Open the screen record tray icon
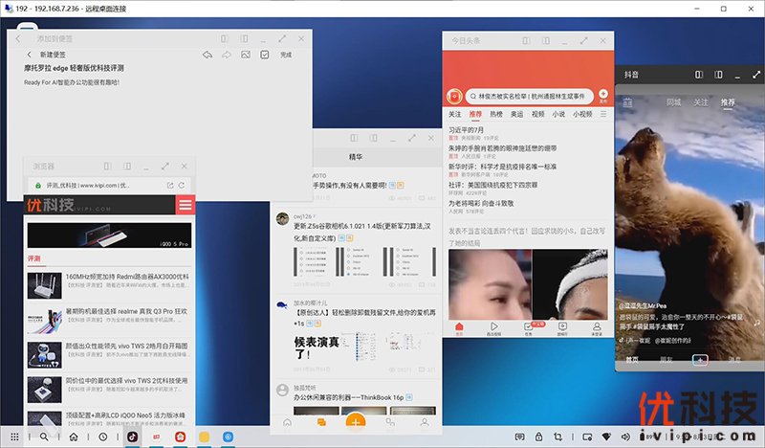This screenshot has height=448, width=765. (587, 437)
